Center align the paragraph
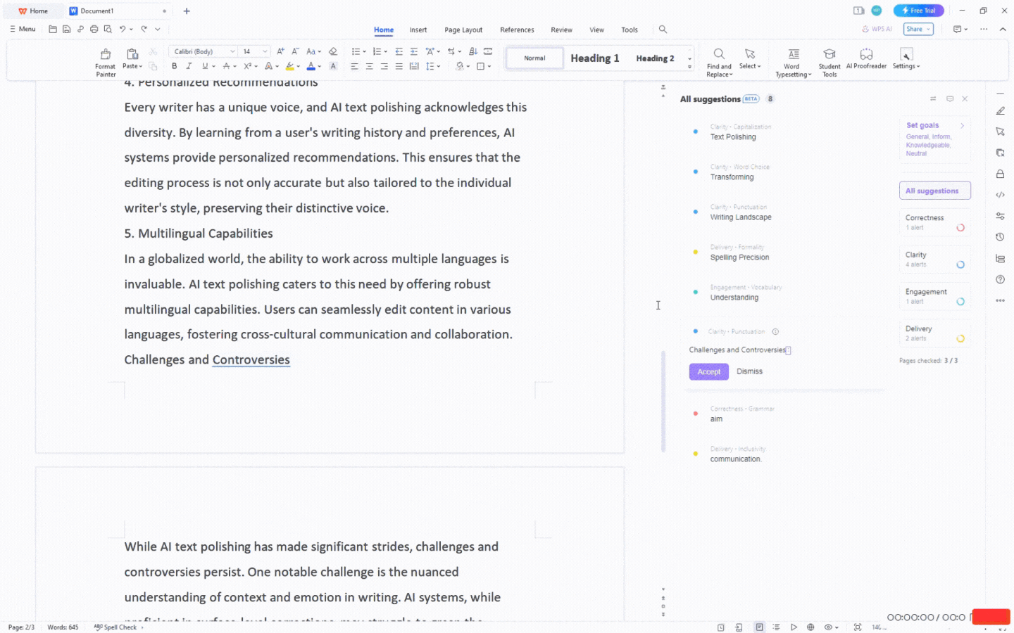 [369, 66]
